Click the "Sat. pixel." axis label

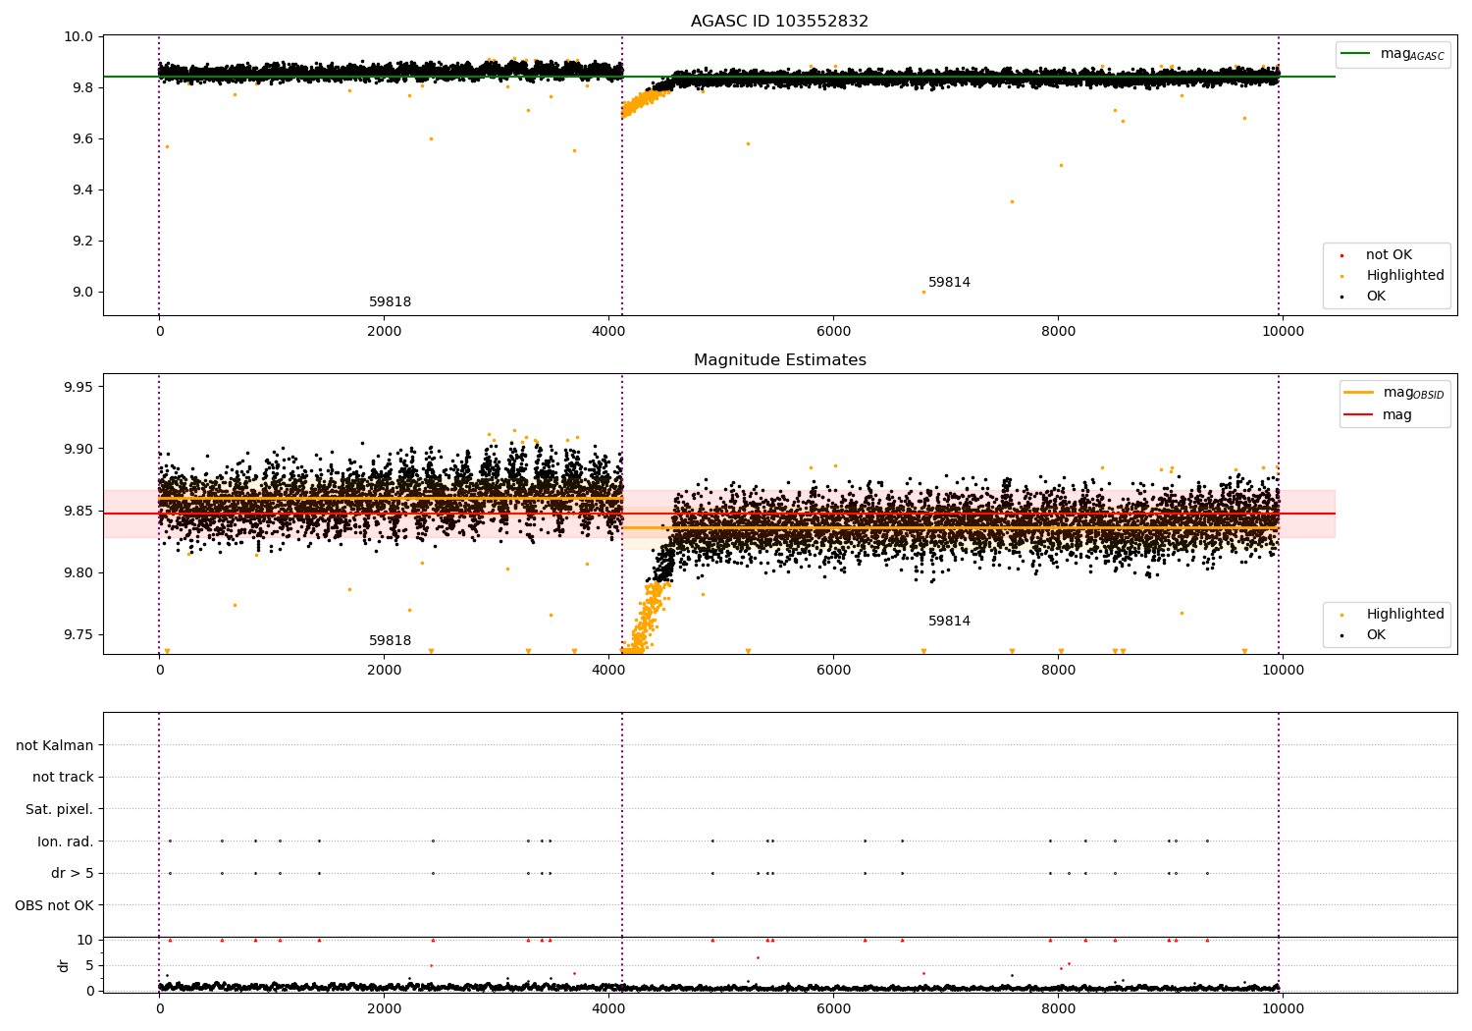pos(60,810)
